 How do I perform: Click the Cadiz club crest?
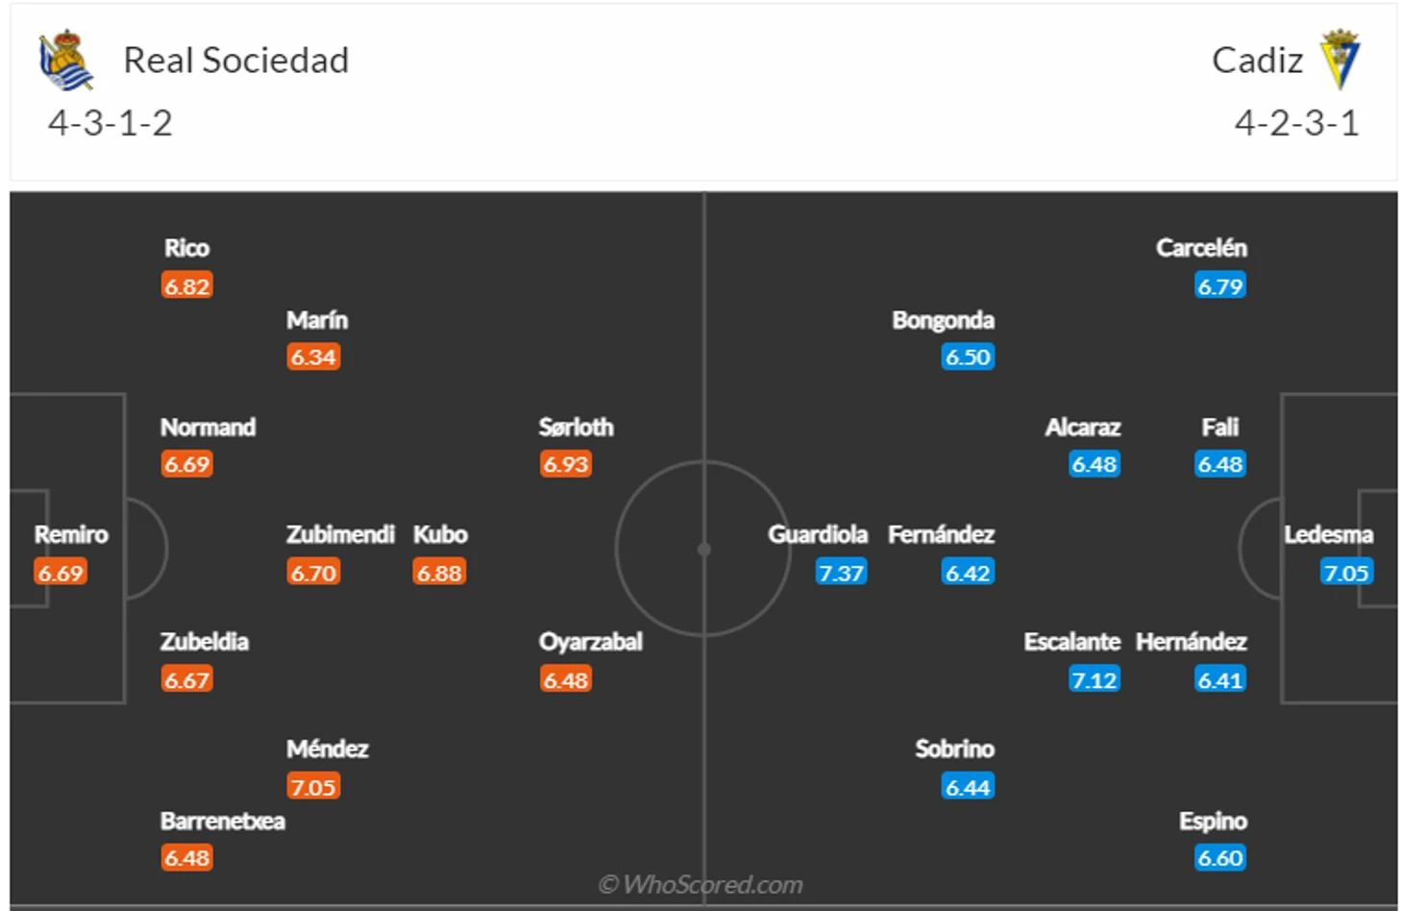[x=1339, y=60]
